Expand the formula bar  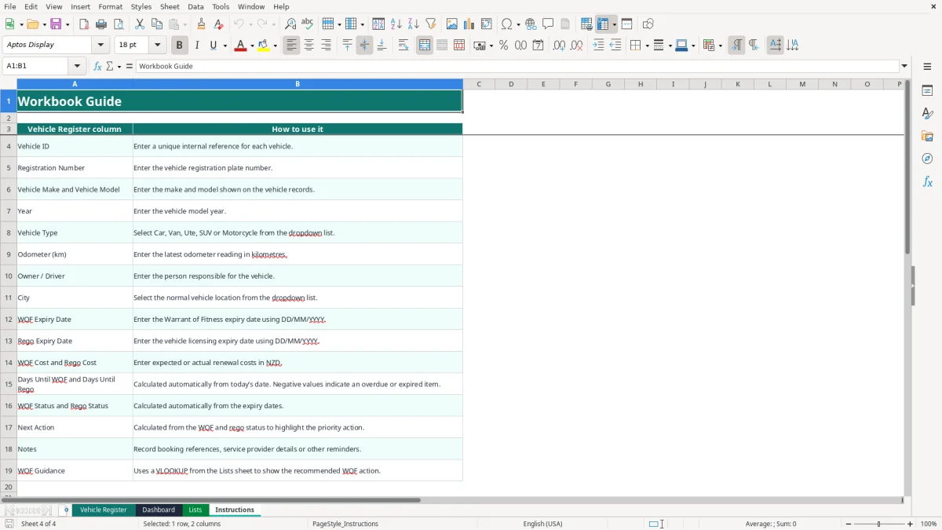904,66
